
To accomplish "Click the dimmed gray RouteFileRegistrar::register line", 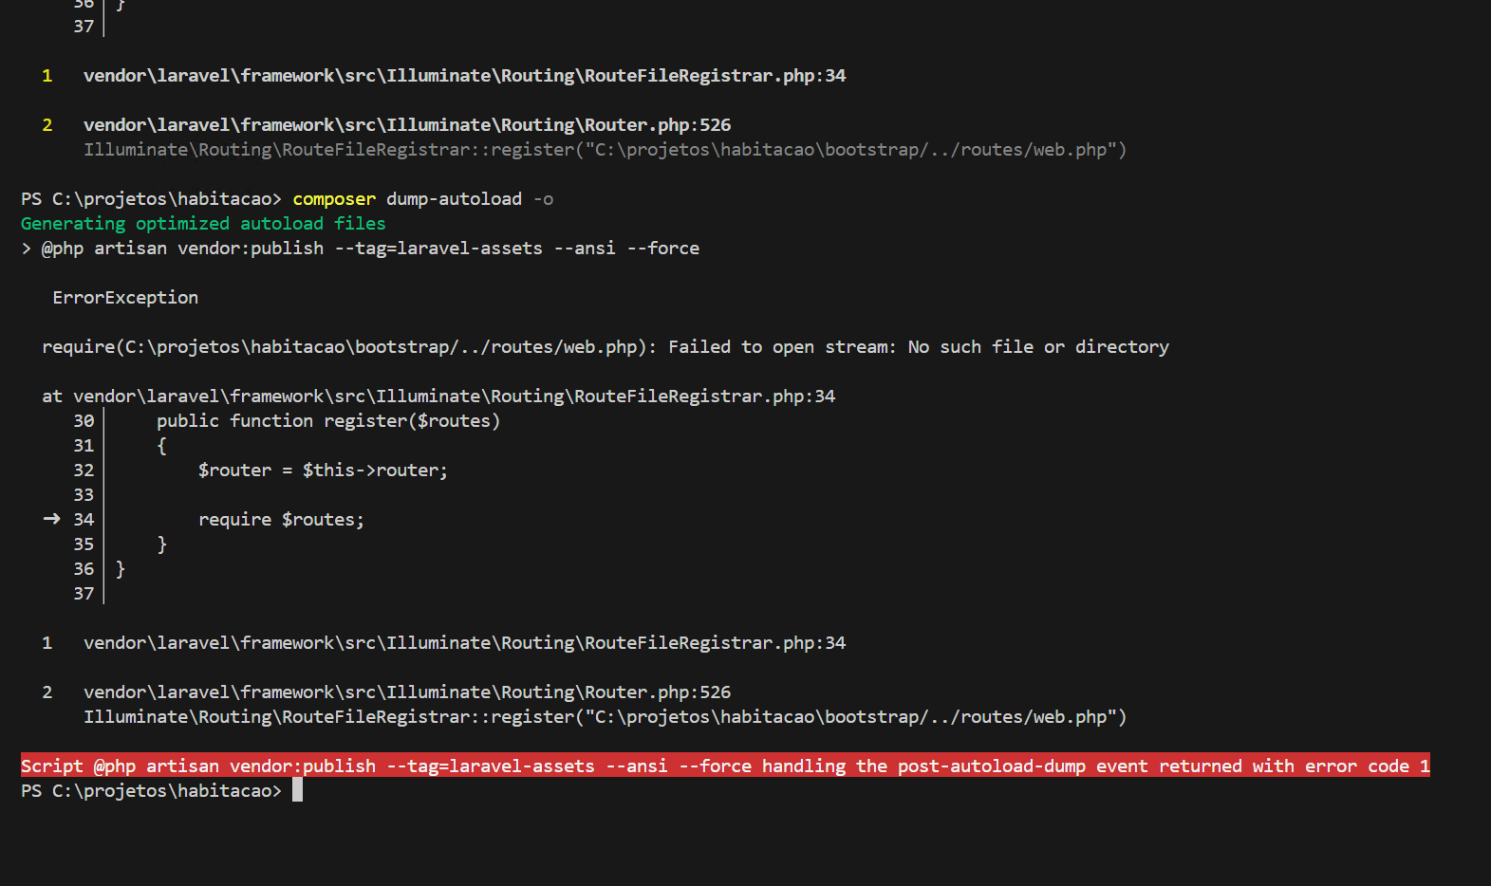I will tap(604, 150).
